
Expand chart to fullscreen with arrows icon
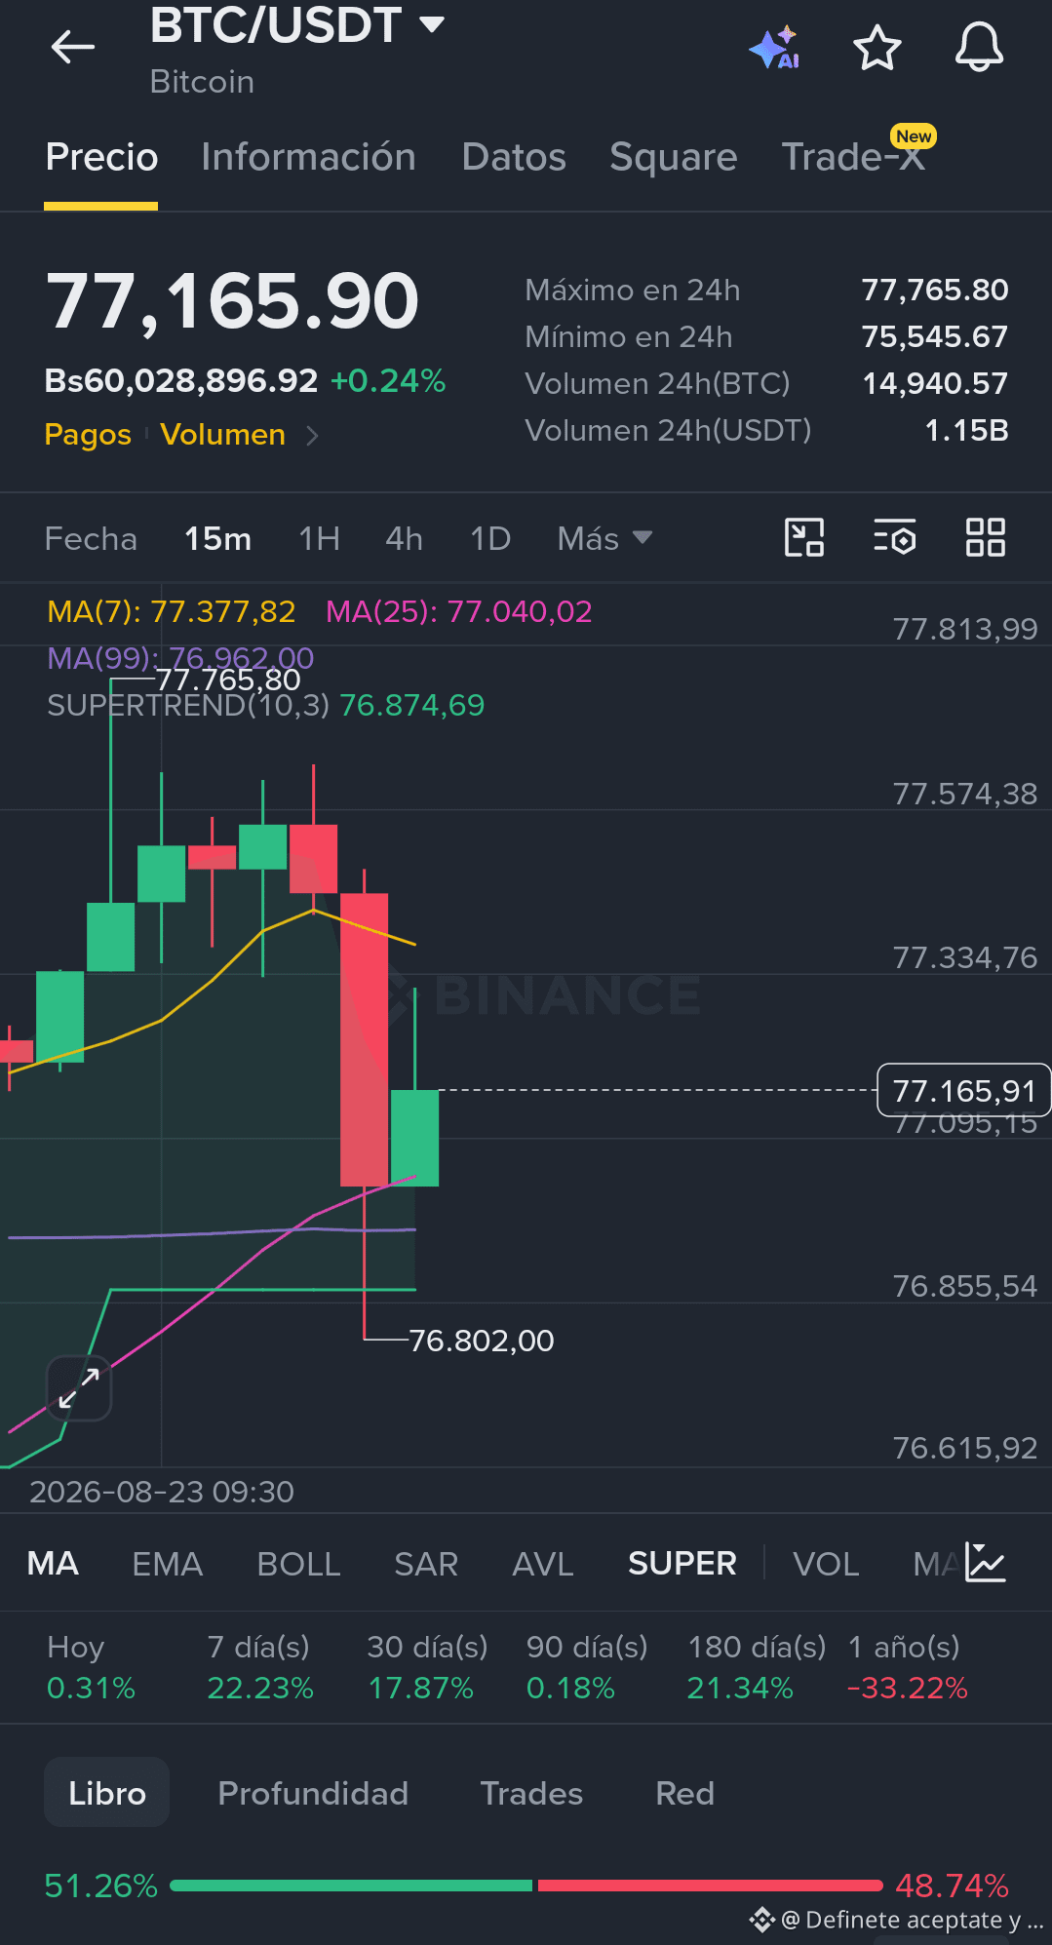(x=79, y=1388)
